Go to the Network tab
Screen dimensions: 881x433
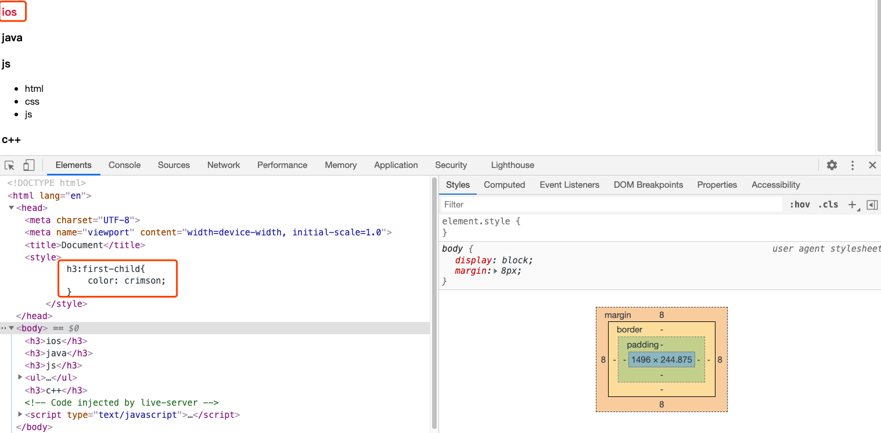(224, 165)
